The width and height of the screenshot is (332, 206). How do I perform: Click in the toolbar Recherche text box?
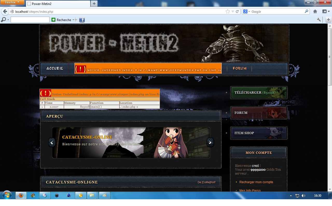click(x=30, y=20)
